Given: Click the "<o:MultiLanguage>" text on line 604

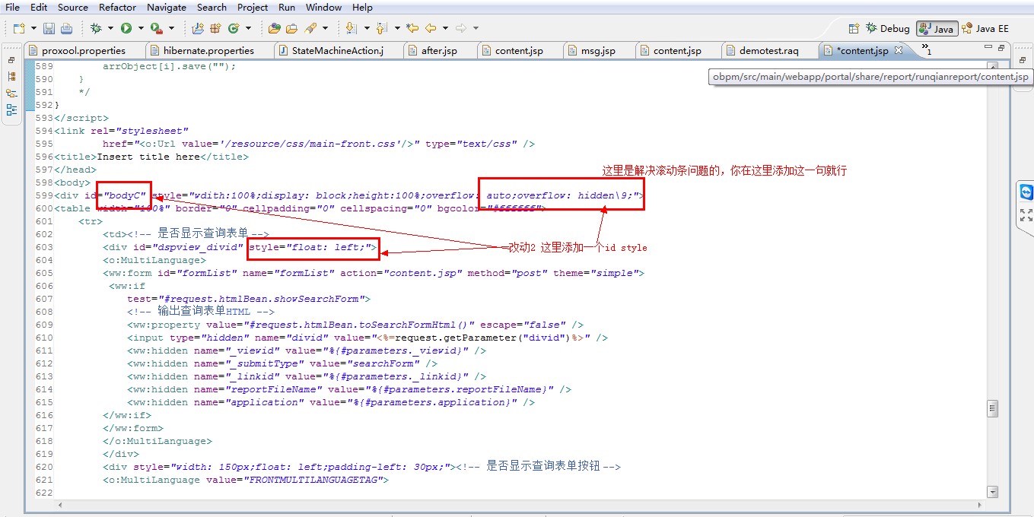Looking at the screenshot, I should pyautogui.click(x=154, y=260).
